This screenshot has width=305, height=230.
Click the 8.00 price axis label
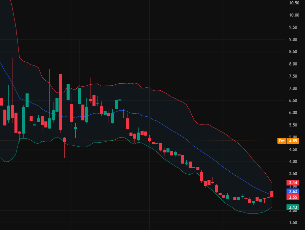(x=293, y=64)
